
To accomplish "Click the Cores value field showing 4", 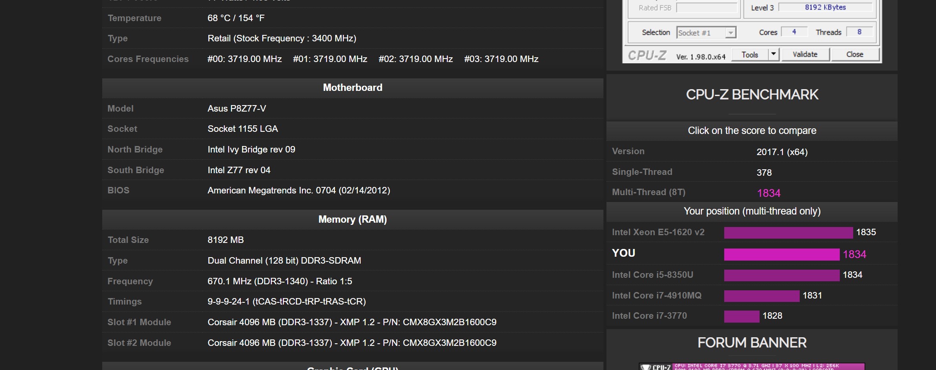I will tap(794, 32).
